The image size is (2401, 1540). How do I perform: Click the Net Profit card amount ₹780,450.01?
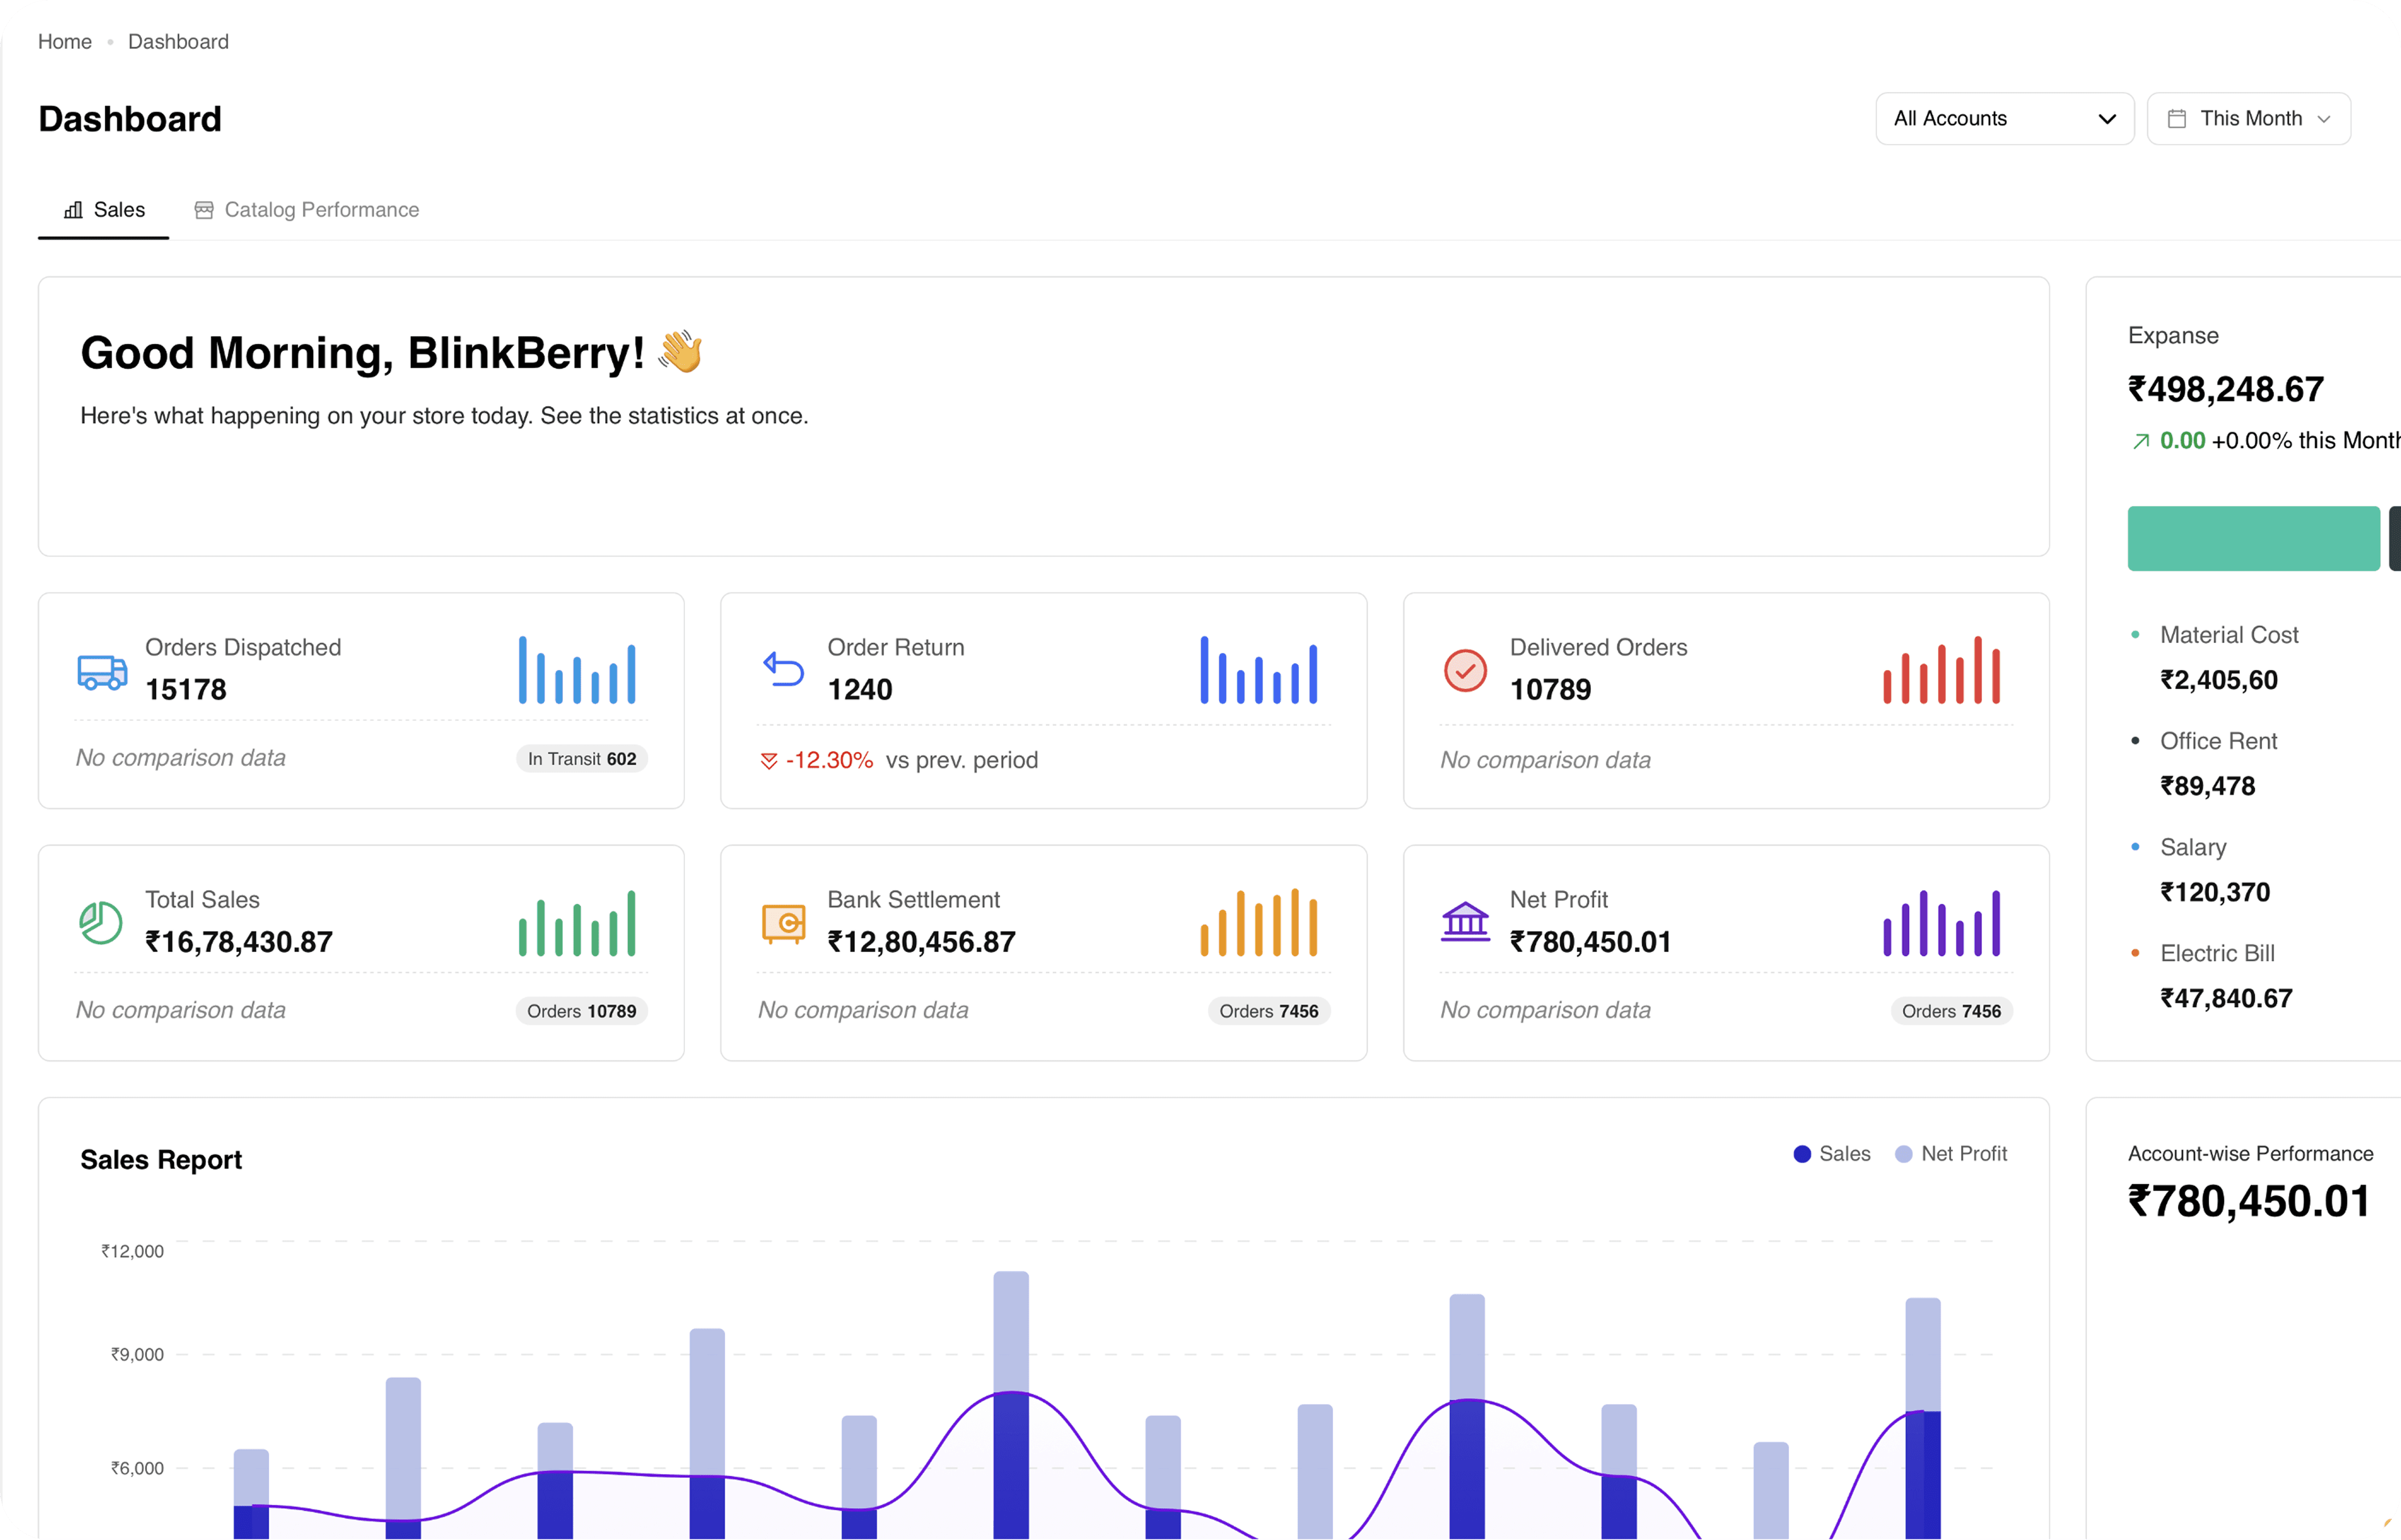[1590, 942]
